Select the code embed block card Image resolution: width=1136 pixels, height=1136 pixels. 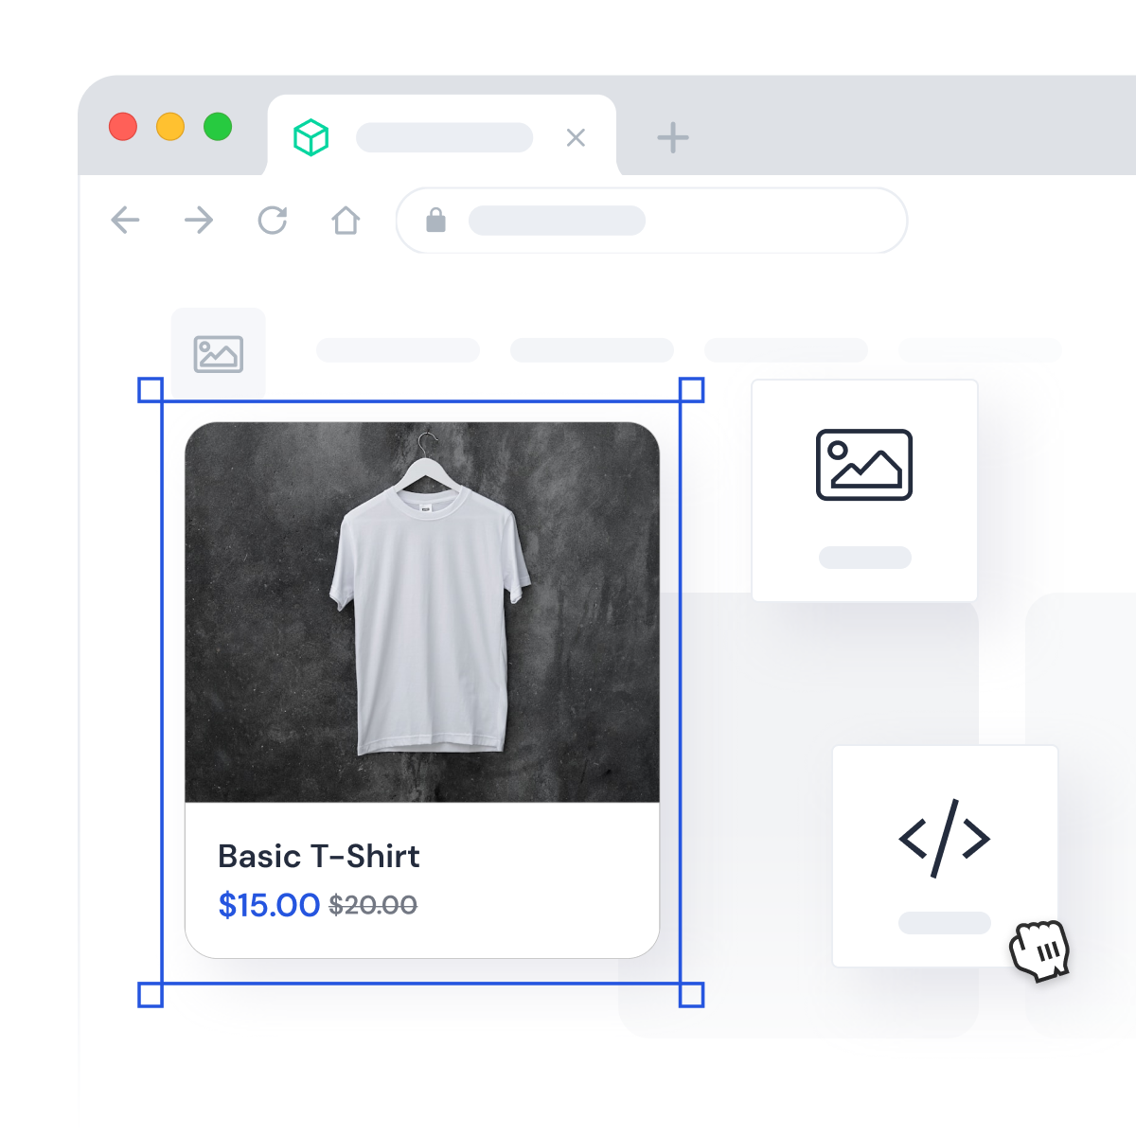point(945,856)
